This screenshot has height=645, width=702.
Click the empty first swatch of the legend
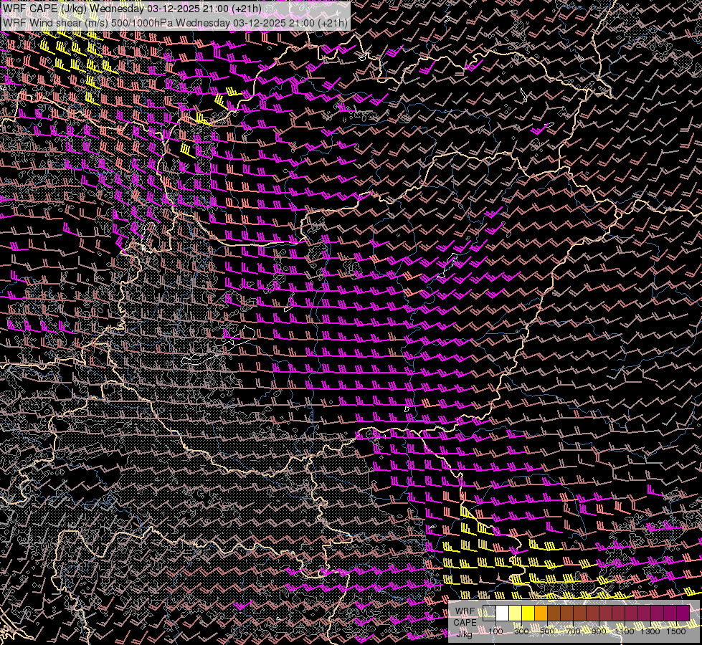click(489, 613)
